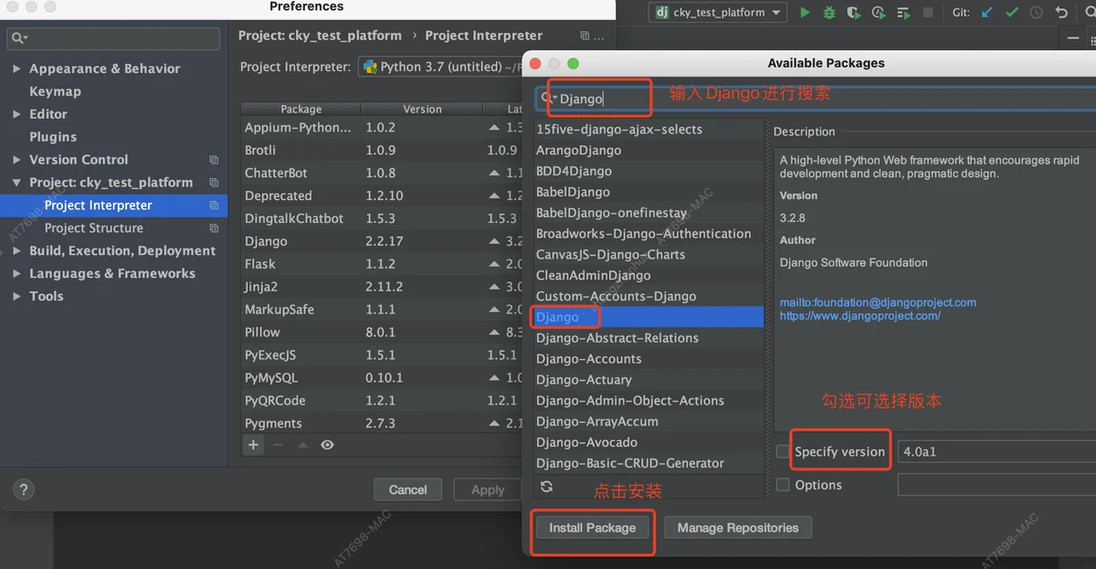Click the plus icon to add package
Viewport: 1096px width, 569px height.
click(254, 445)
